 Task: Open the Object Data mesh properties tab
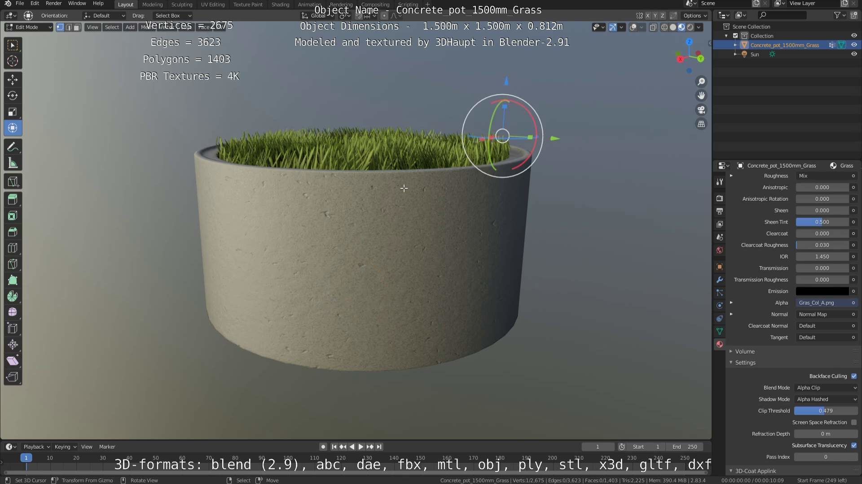click(720, 331)
